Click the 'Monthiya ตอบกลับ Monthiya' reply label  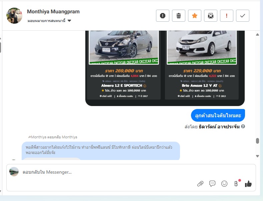pos(53,137)
